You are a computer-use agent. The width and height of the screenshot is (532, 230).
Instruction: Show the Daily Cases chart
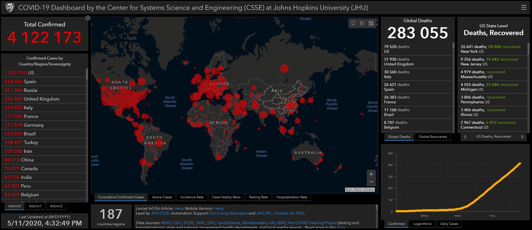(x=449, y=224)
